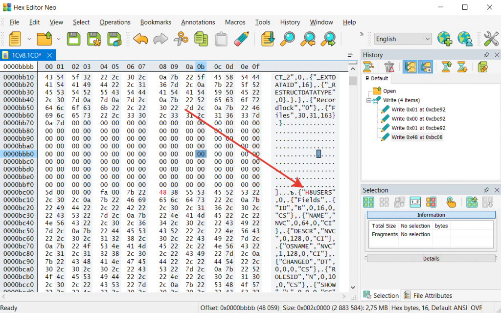This screenshot has height=313, width=501.
Task: Open the Tools menu
Action: coord(263,22)
